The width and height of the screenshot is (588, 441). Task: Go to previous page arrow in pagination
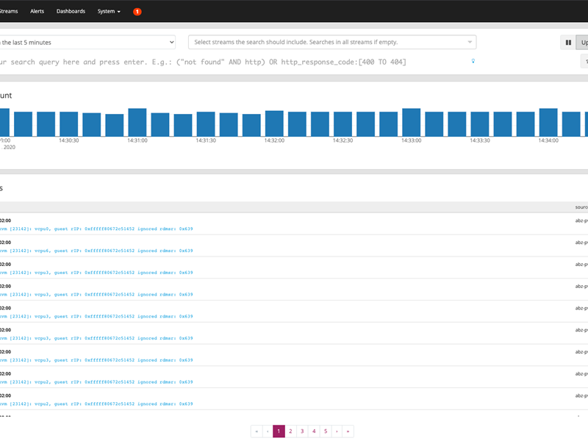tap(268, 431)
